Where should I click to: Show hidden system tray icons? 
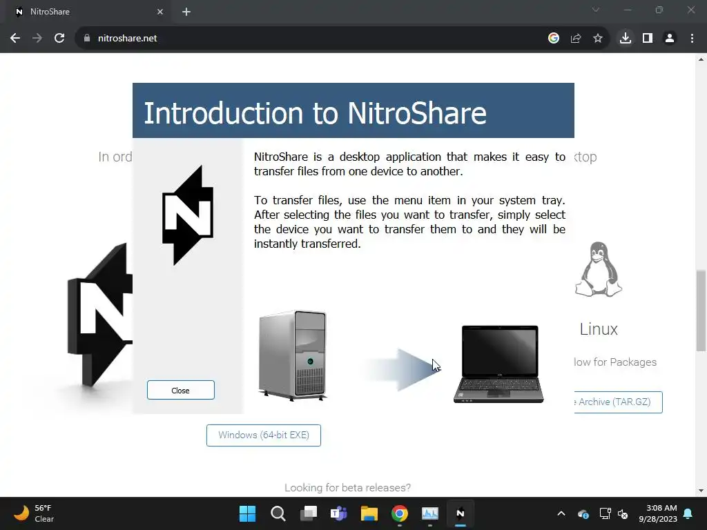click(x=561, y=513)
